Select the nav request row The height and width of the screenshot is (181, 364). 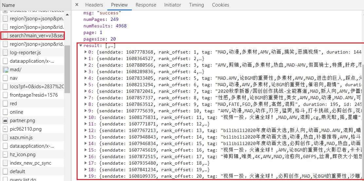(32, 78)
